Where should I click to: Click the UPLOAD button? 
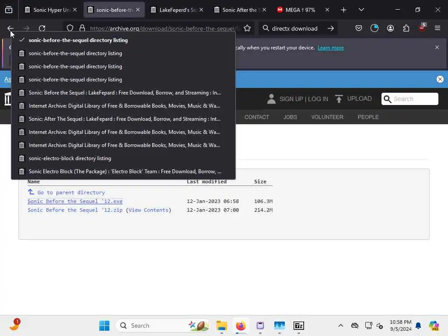[x=360, y=98]
